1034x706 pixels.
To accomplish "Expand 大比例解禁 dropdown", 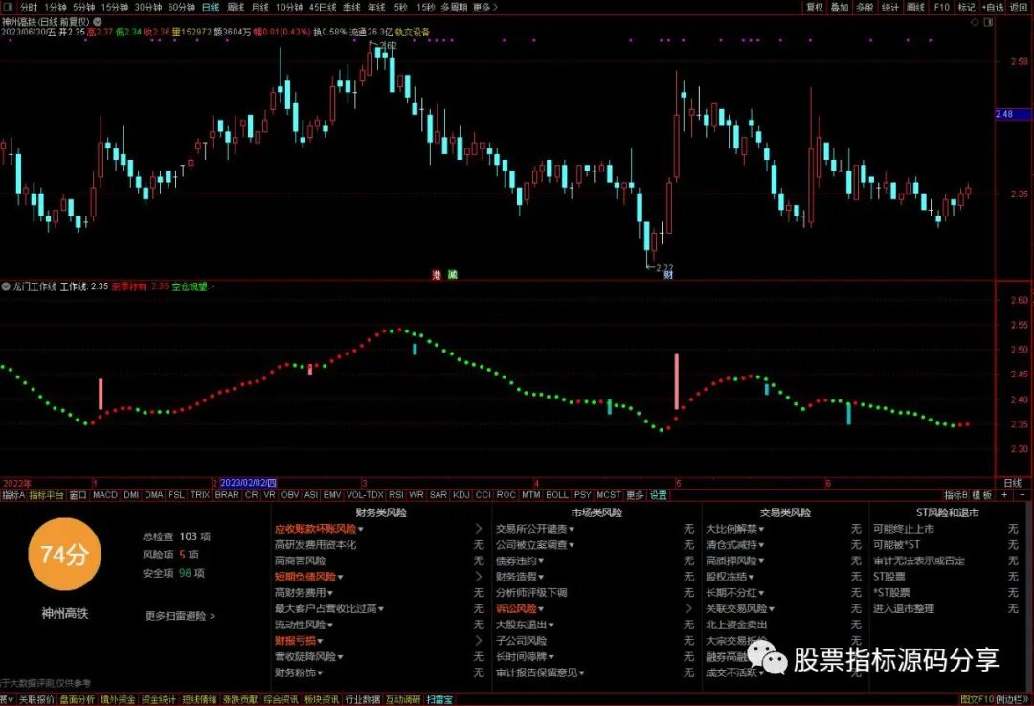I will click(761, 529).
